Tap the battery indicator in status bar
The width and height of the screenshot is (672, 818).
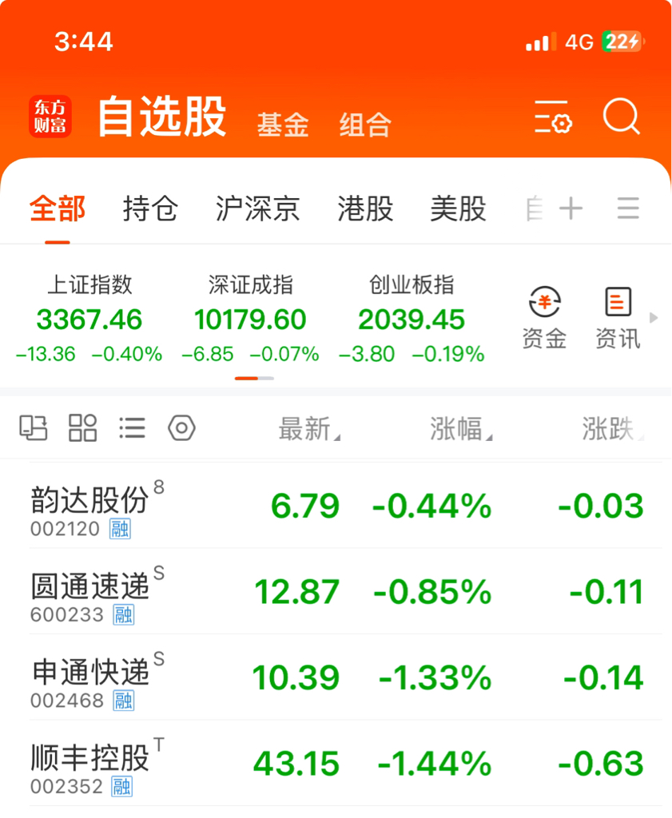pyautogui.click(x=623, y=42)
